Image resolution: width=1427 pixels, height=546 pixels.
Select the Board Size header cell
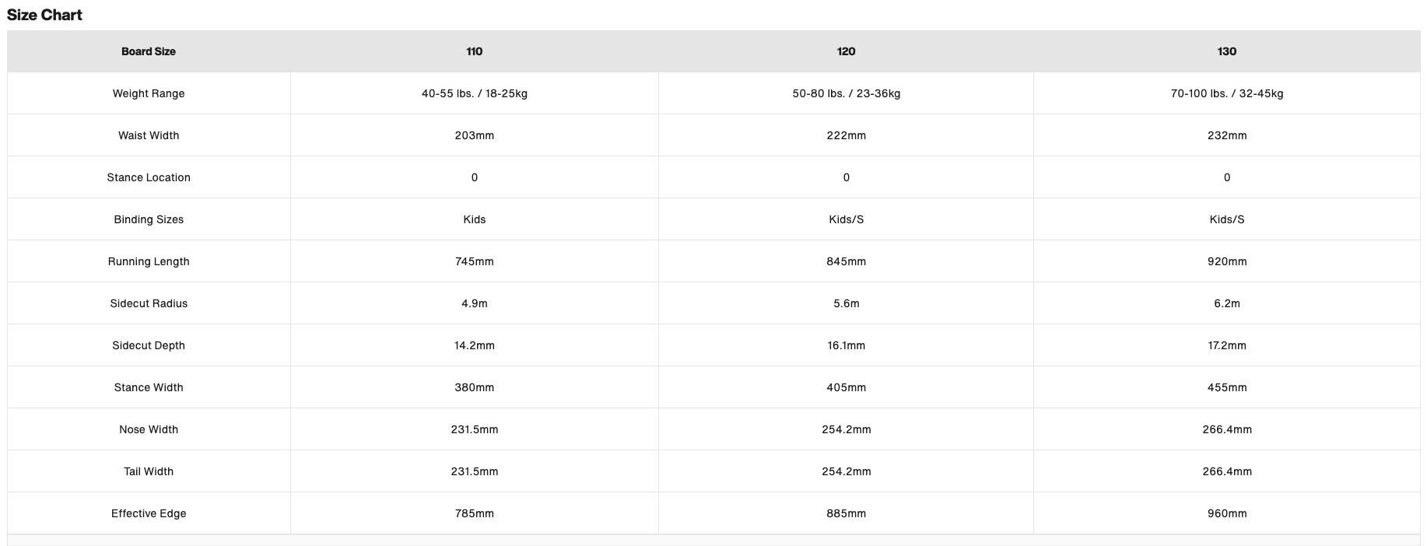pyautogui.click(x=149, y=51)
